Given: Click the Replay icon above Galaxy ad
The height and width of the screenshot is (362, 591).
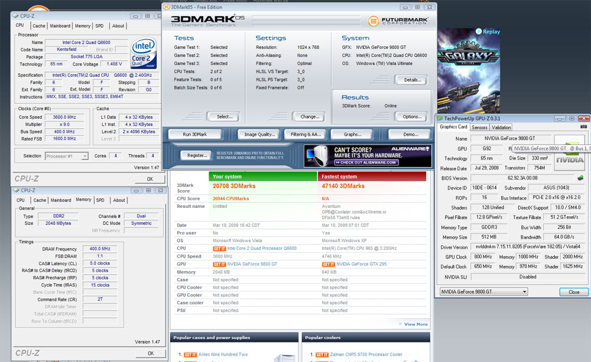Looking at the screenshot, I should (x=479, y=32).
